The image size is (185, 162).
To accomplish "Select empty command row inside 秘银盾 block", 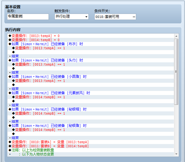I will click(x=91, y=134).
